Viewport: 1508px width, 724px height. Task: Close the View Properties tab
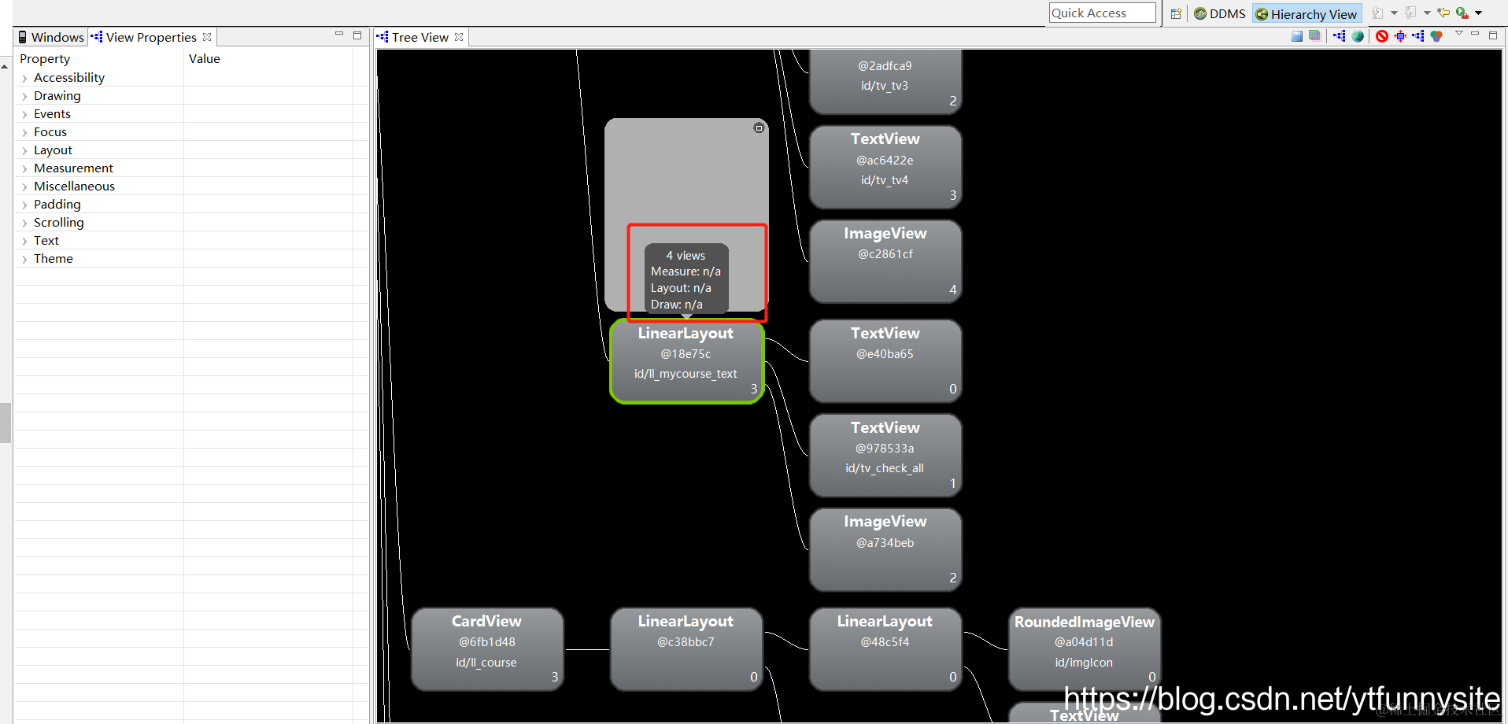(x=207, y=37)
